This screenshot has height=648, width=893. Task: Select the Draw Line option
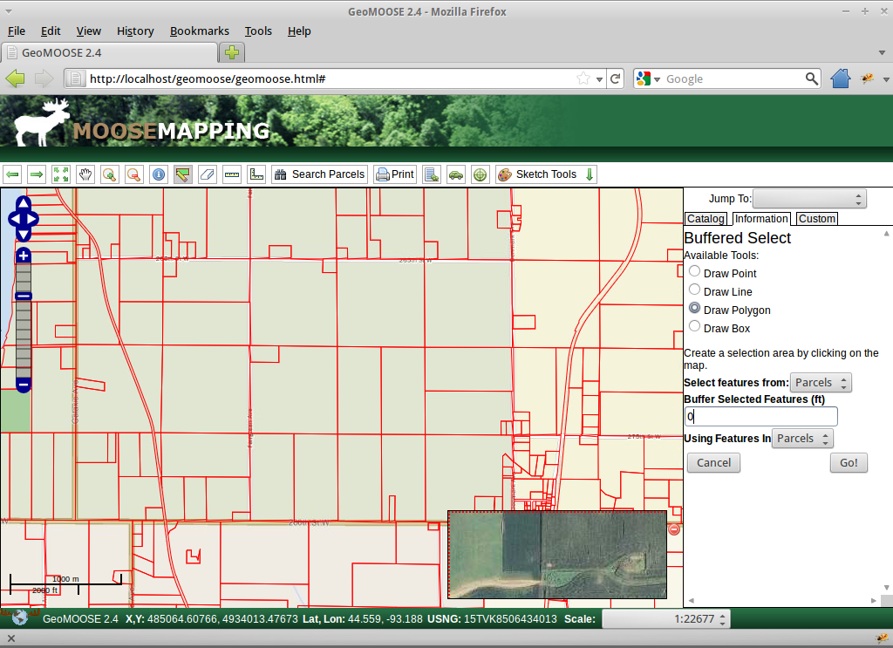(x=694, y=290)
